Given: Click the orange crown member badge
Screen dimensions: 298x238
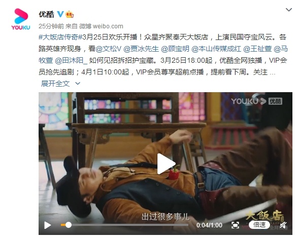Looking at the screenshot, I should point(70,14).
